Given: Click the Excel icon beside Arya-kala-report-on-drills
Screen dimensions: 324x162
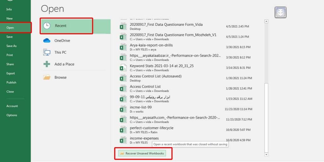Looking at the screenshot, I should (123, 47).
